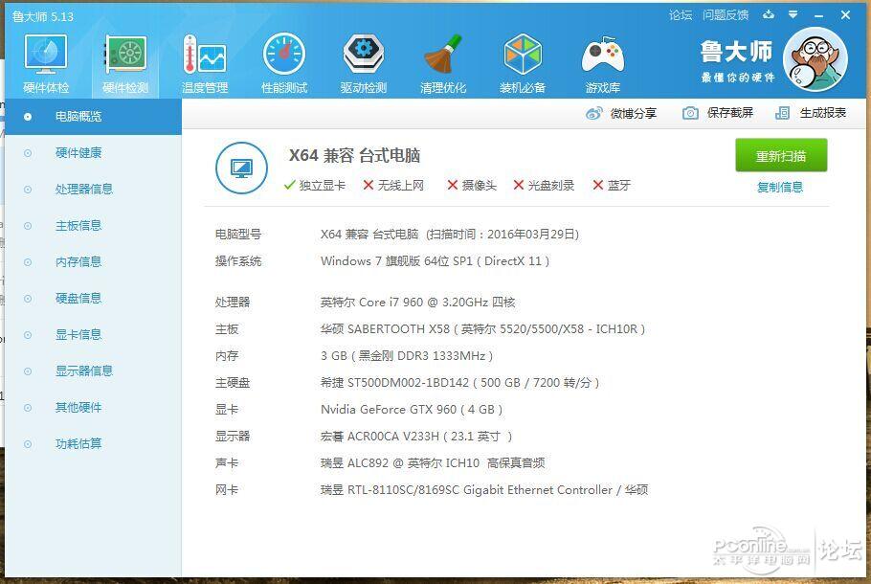
Task: Click the 鲁大师 5.13 window title
Action: pos(43,16)
